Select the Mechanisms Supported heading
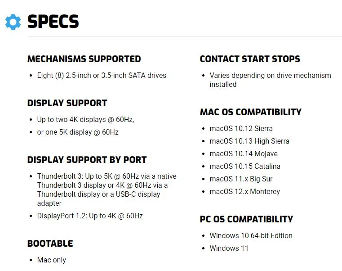 tap(84, 59)
